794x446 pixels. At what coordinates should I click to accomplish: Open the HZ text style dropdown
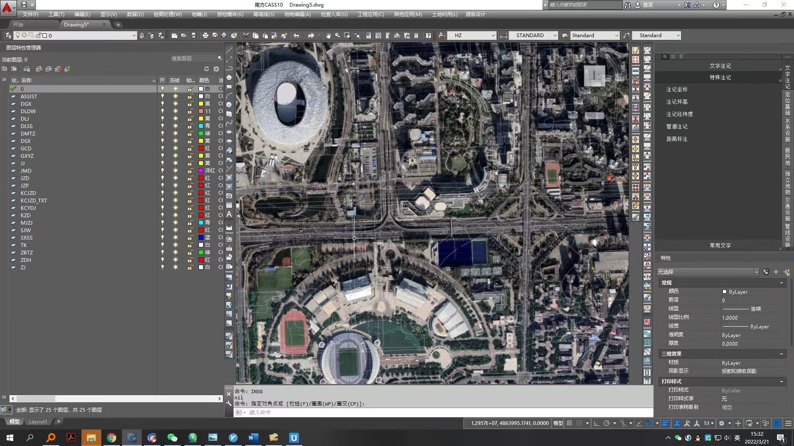pos(493,36)
